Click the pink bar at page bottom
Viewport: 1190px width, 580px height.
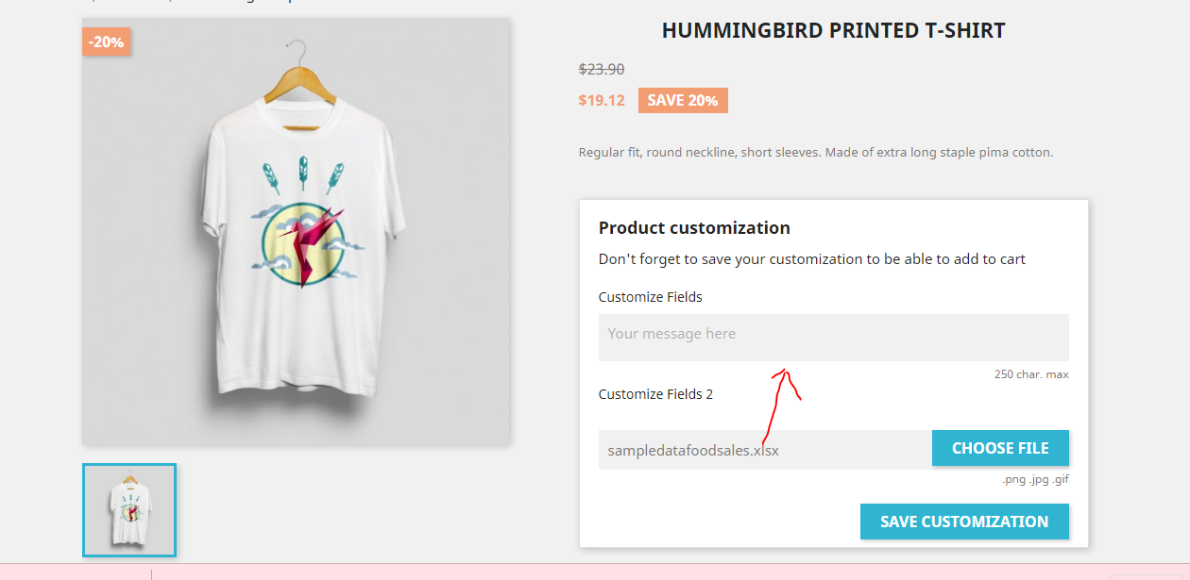coord(595,572)
